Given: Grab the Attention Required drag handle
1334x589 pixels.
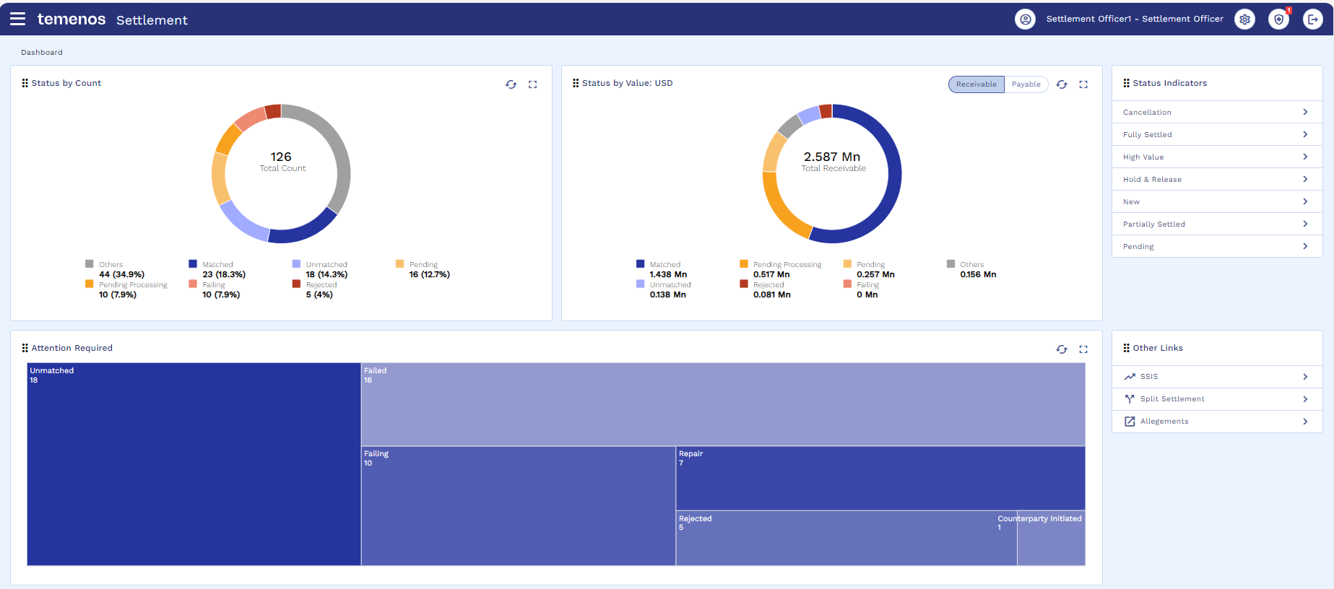Looking at the screenshot, I should coord(25,348).
